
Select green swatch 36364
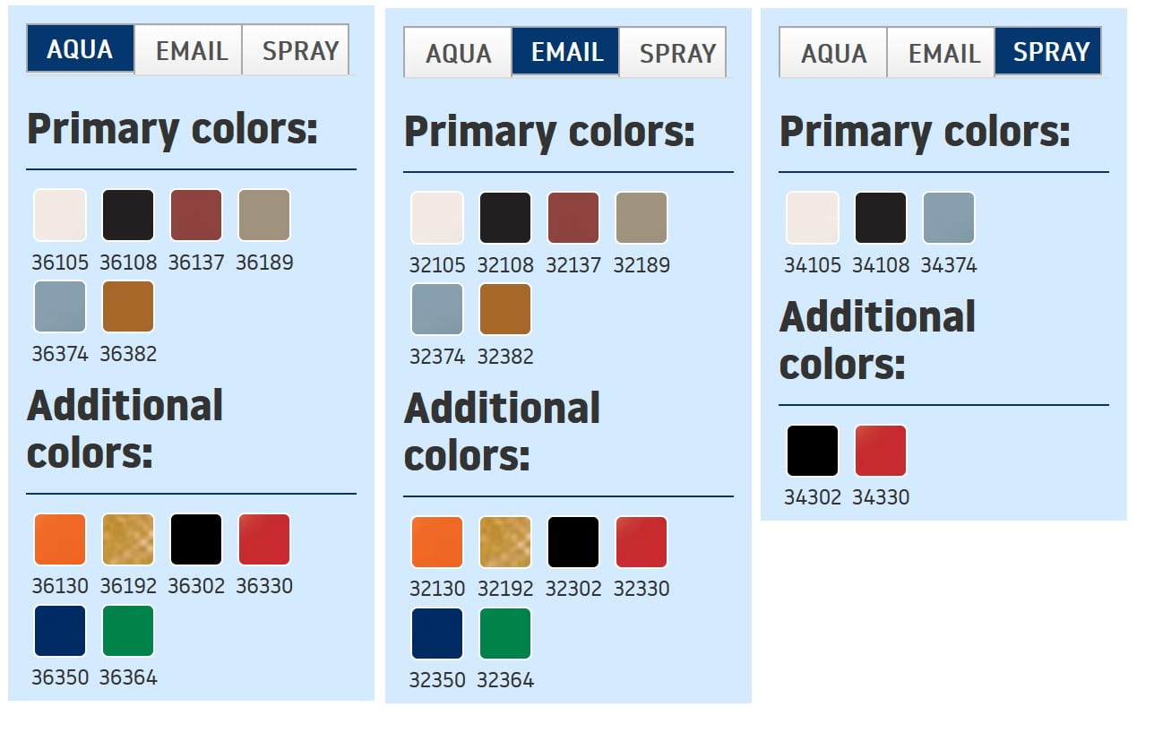click(x=128, y=631)
